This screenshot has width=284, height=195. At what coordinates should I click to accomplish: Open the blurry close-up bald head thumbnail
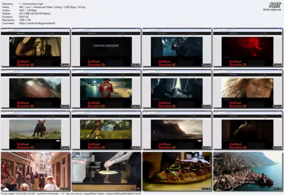(x=35, y=89)
